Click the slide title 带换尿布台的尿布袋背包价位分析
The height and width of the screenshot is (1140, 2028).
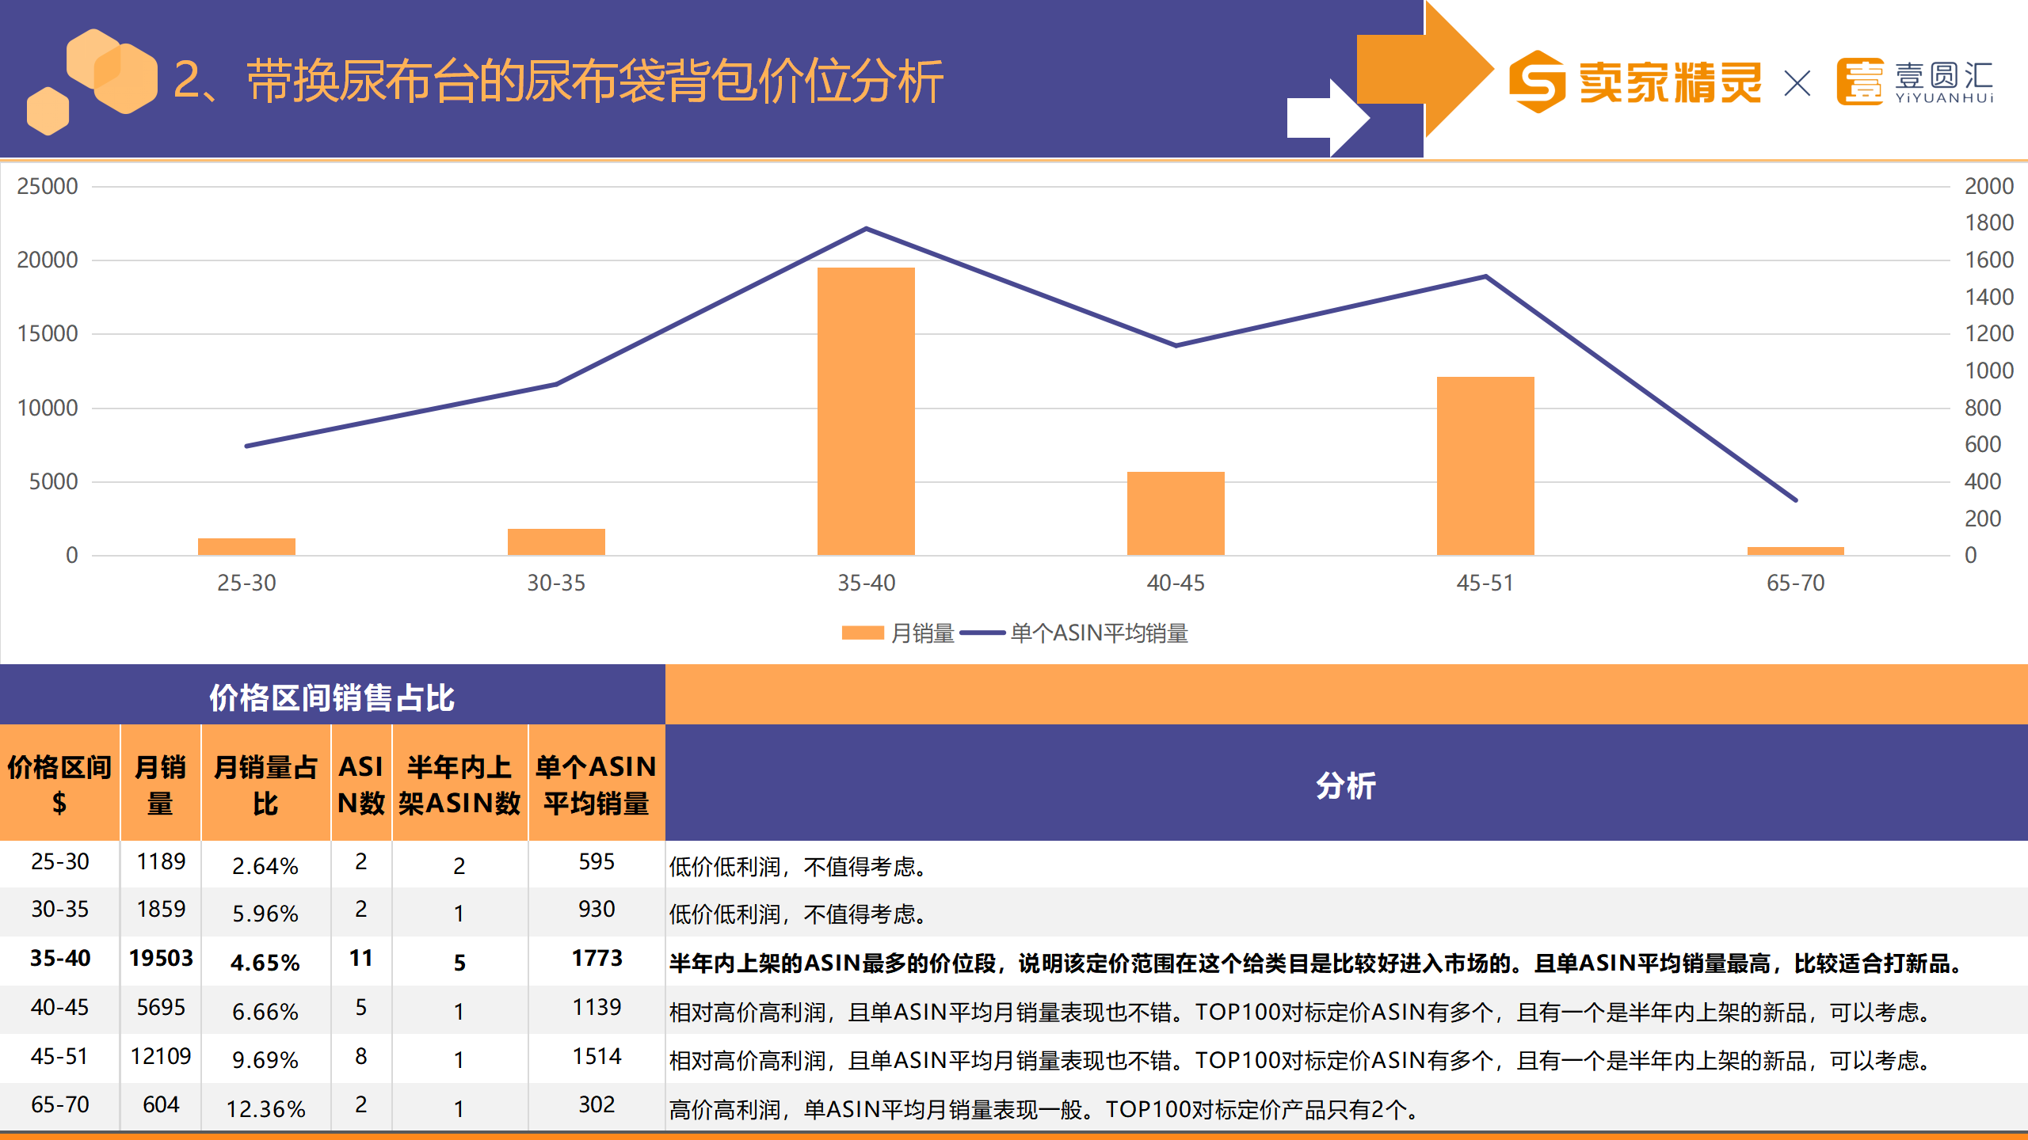point(595,81)
